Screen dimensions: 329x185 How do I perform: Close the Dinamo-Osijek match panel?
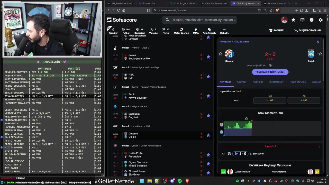(x=318, y=42)
